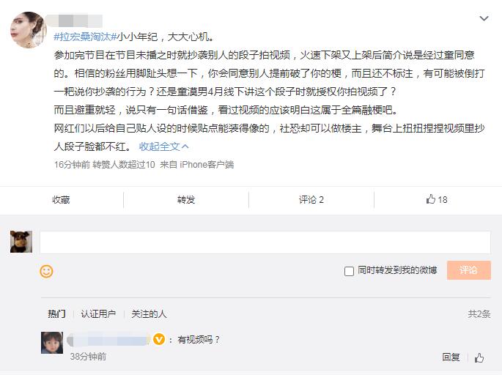Collapse the post with 收起全文
The height and width of the screenshot is (375, 502).
pos(160,146)
